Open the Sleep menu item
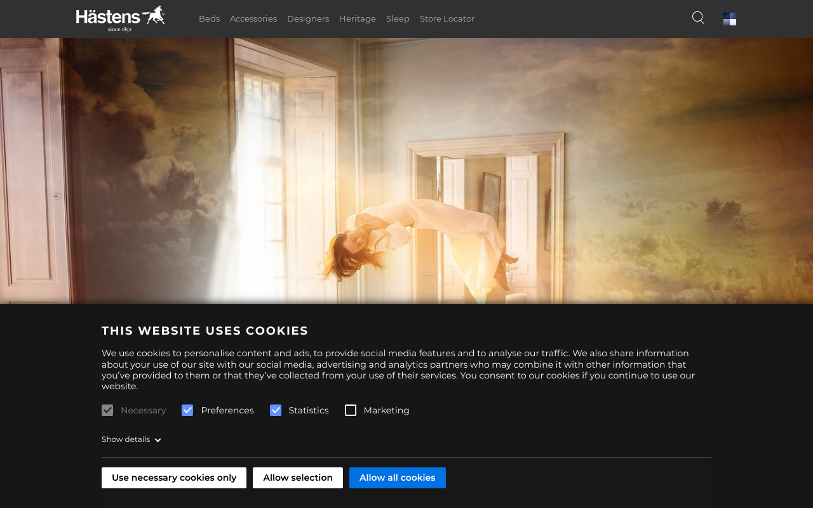The image size is (813, 508). (398, 19)
